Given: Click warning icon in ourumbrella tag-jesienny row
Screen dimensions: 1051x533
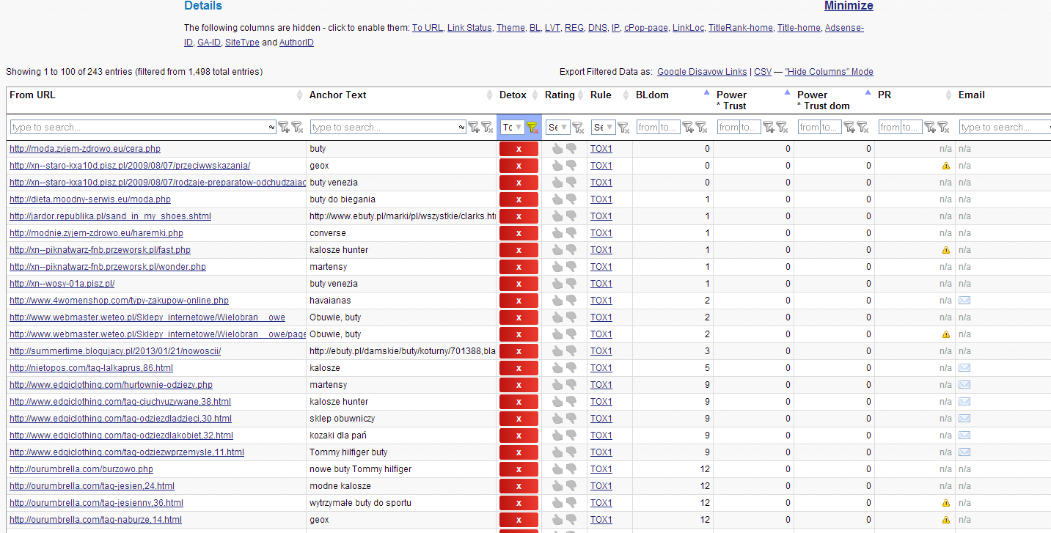Looking at the screenshot, I should [x=946, y=503].
